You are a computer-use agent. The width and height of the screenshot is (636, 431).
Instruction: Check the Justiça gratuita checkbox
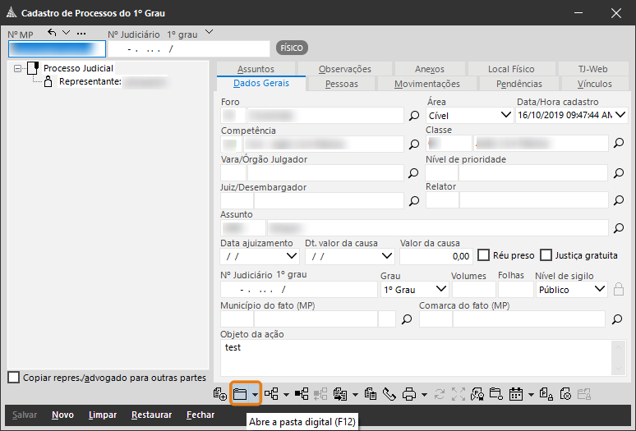click(x=547, y=255)
